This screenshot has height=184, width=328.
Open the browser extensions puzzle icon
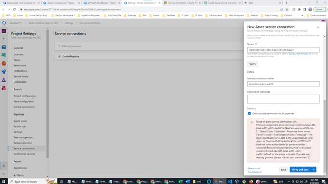pos(299,10)
